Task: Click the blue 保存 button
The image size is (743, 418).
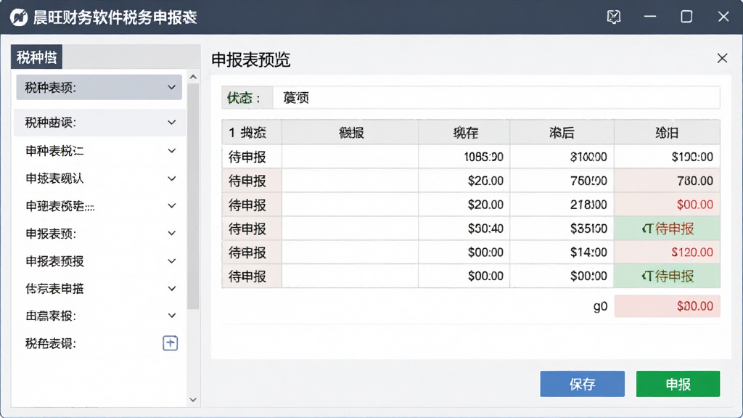Action: pos(582,383)
